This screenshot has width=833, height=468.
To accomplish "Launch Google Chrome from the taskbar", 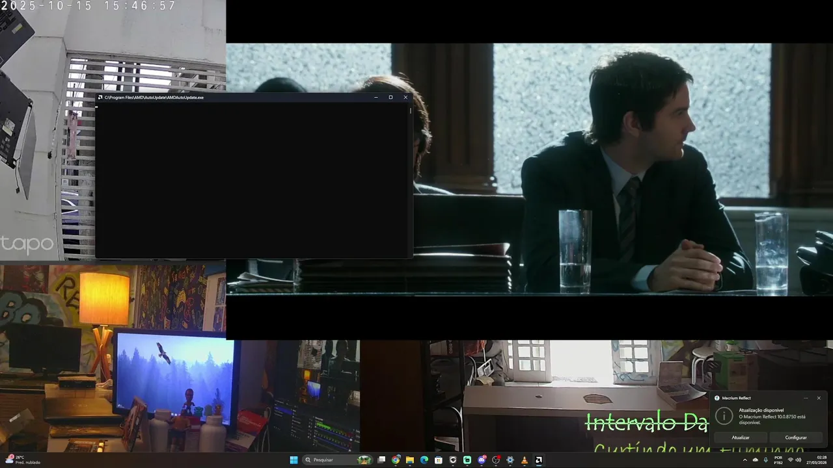I will tap(396, 460).
